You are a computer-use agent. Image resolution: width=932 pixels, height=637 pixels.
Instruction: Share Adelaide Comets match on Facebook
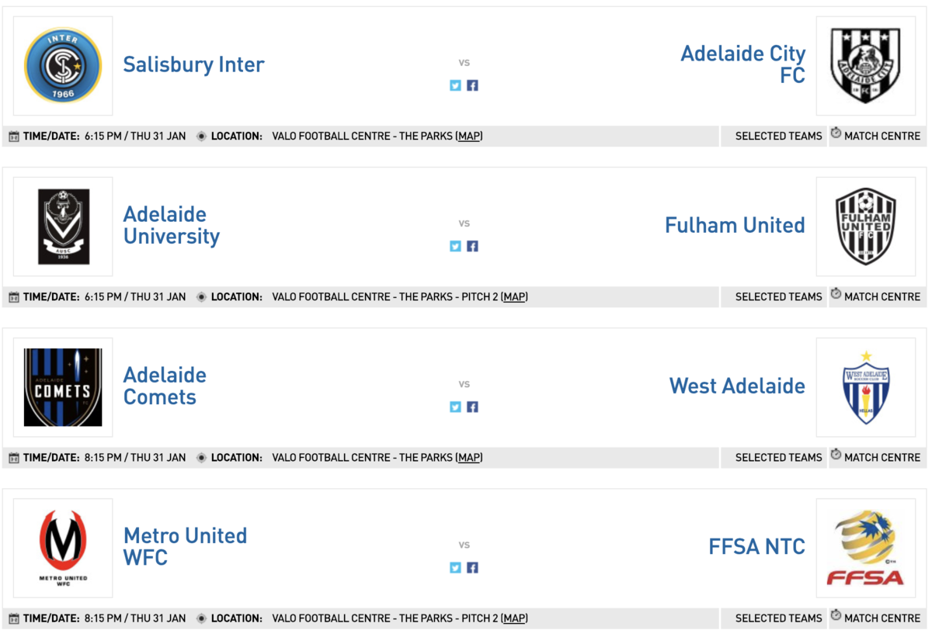click(472, 407)
